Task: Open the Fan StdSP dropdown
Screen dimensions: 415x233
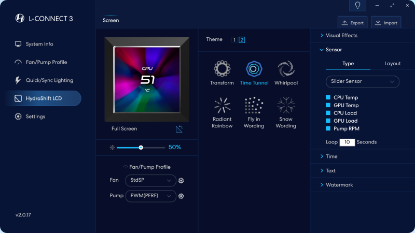Action: coord(150,180)
